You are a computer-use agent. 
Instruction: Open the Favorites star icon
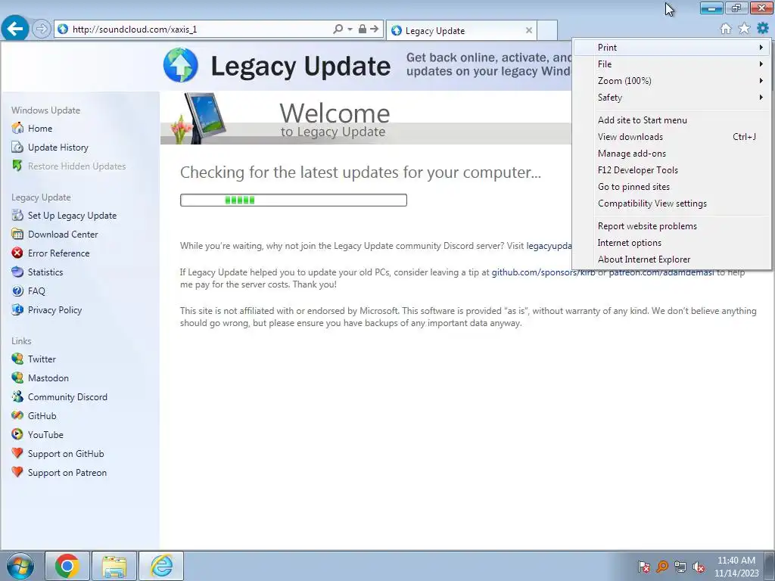[x=744, y=29]
